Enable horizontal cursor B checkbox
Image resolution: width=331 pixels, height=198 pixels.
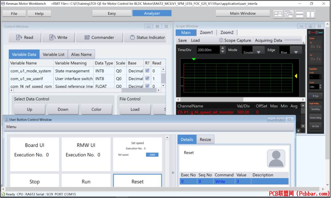tap(318, 59)
